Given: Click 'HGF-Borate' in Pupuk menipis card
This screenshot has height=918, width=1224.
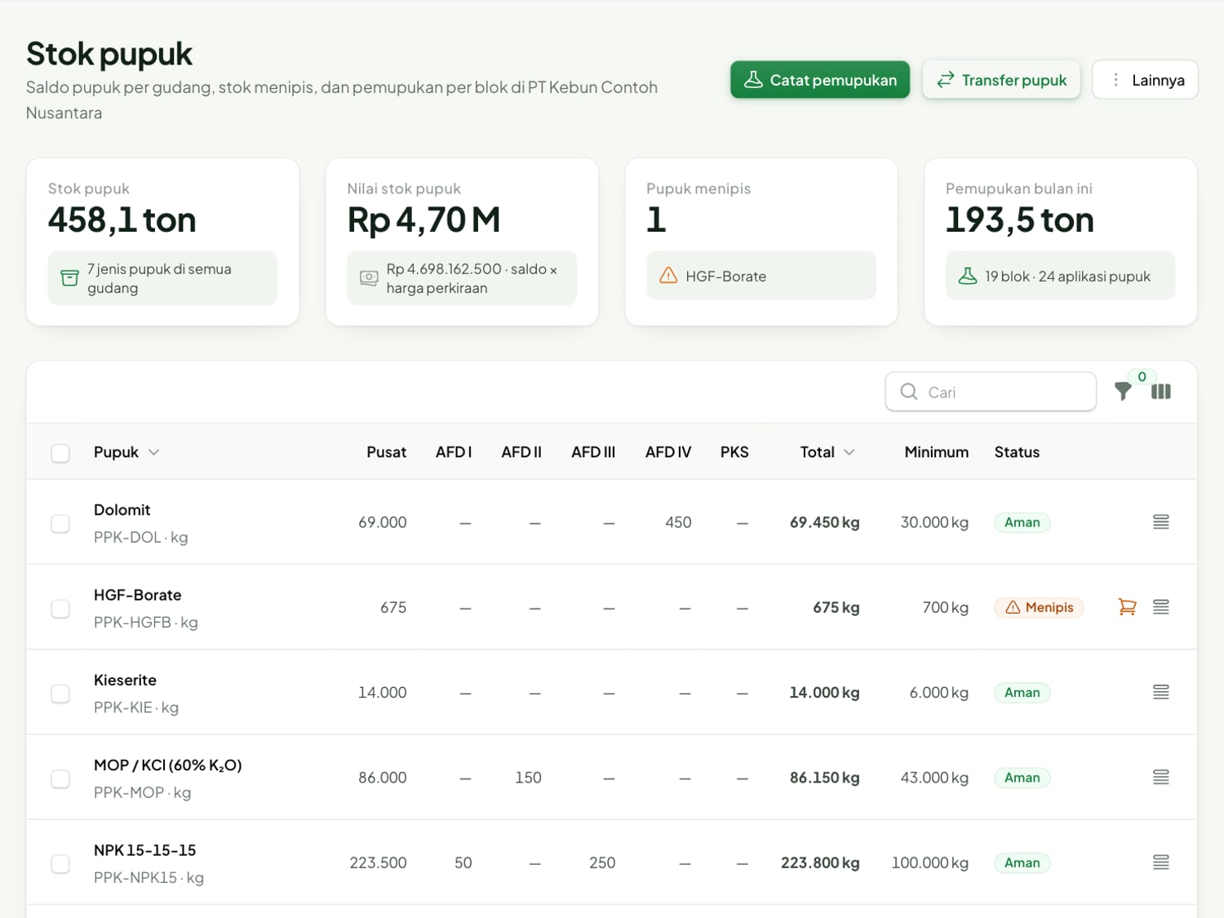Looking at the screenshot, I should pyautogui.click(x=725, y=276).
